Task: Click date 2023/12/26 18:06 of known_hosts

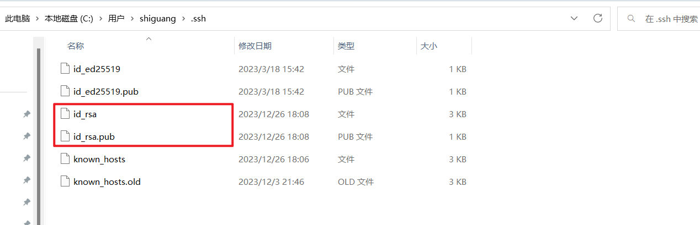Action: [x=274, y=160]
